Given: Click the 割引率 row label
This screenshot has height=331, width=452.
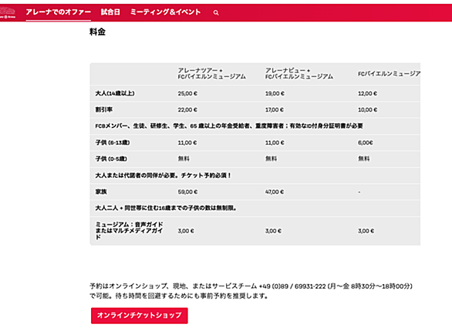Looking at the screenshot, I should point(104,109).
